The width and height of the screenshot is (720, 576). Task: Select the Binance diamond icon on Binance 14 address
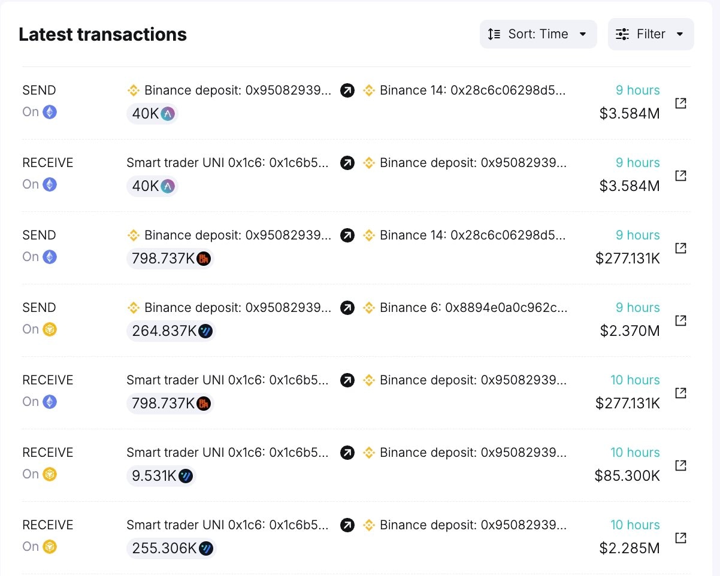370,90
